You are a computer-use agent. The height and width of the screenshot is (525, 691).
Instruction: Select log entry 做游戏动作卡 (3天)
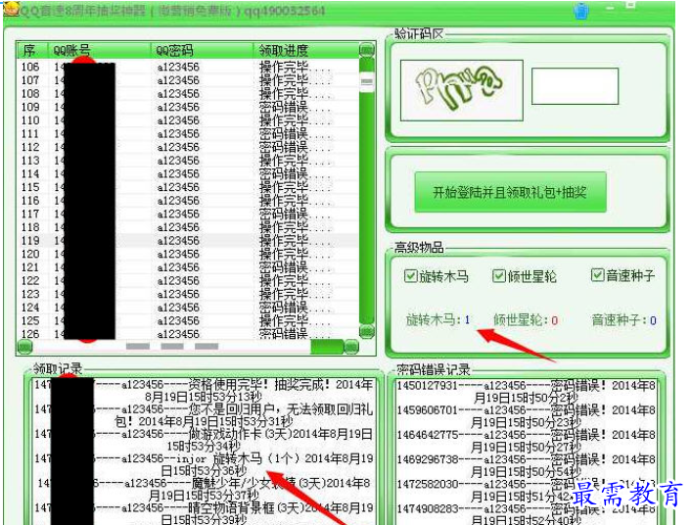[204, 440]
